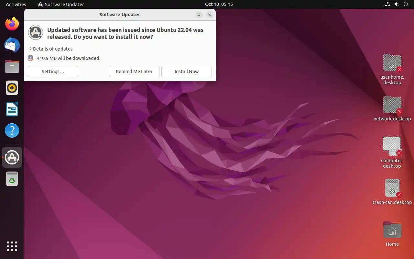Click the volume icon in top bar
Viewport: 414px width, 259px height.
(x=397, y=4)
